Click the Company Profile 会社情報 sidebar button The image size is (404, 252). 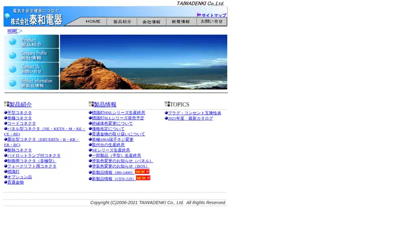tap(31, 55)
